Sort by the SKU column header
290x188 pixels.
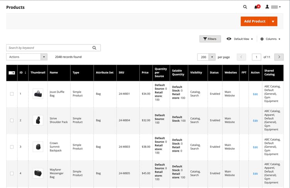tap(128, 73)
